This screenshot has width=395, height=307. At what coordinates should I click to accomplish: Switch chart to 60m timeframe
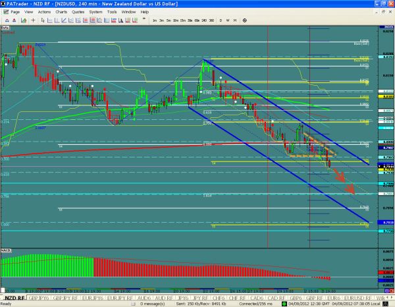(198, 21)
